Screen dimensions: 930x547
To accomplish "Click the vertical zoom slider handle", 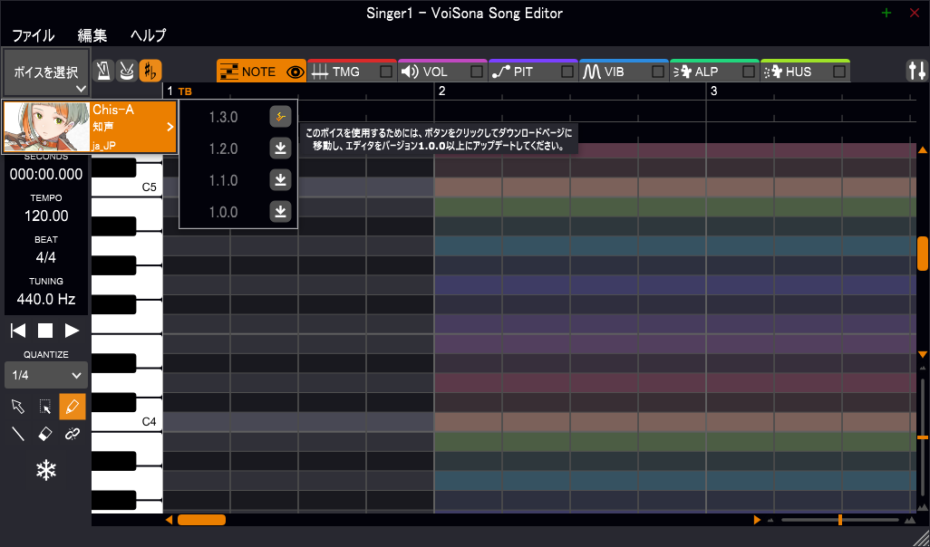I will [x=922, y=437].
